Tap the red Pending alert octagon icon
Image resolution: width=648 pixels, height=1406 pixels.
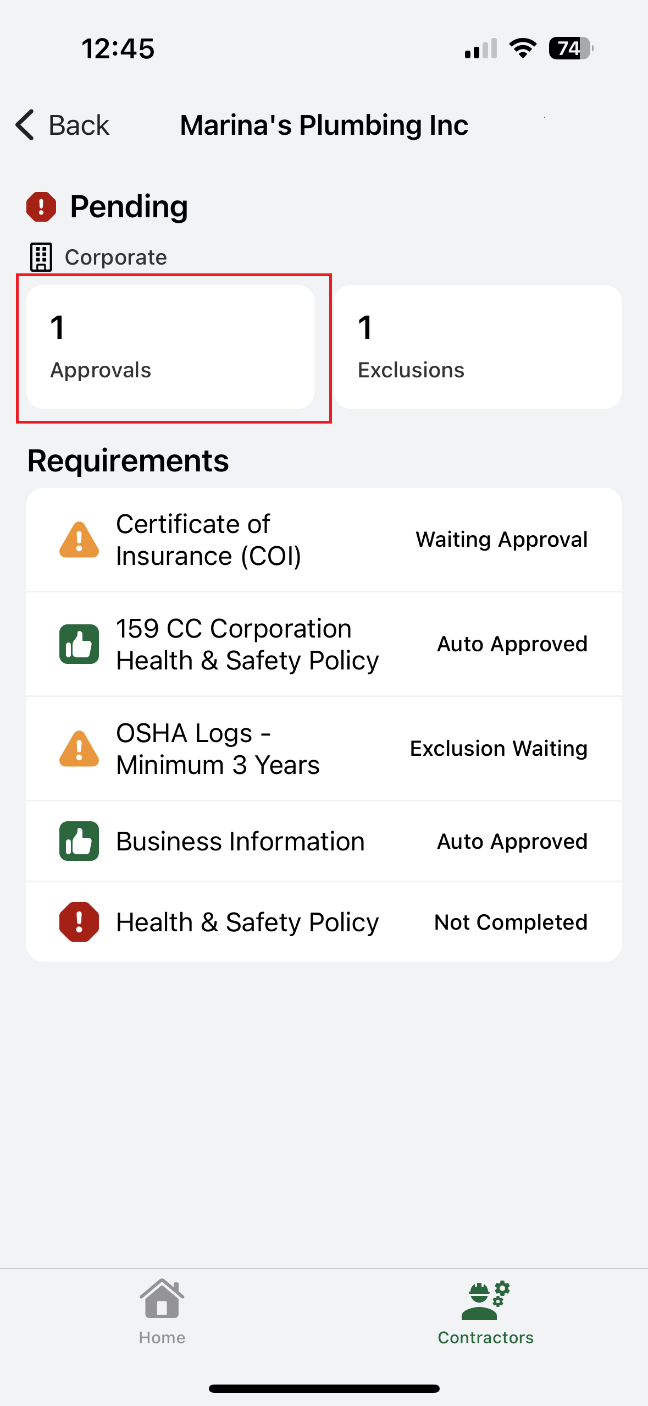click(41, 207)
